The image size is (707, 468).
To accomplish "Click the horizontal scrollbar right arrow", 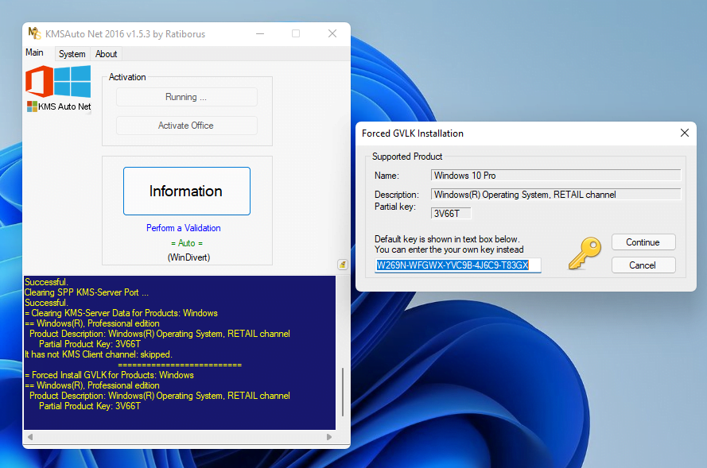I will point(329,437).
